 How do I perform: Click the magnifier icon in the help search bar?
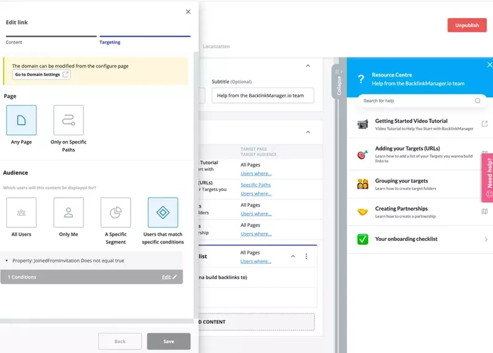point(477,101)
